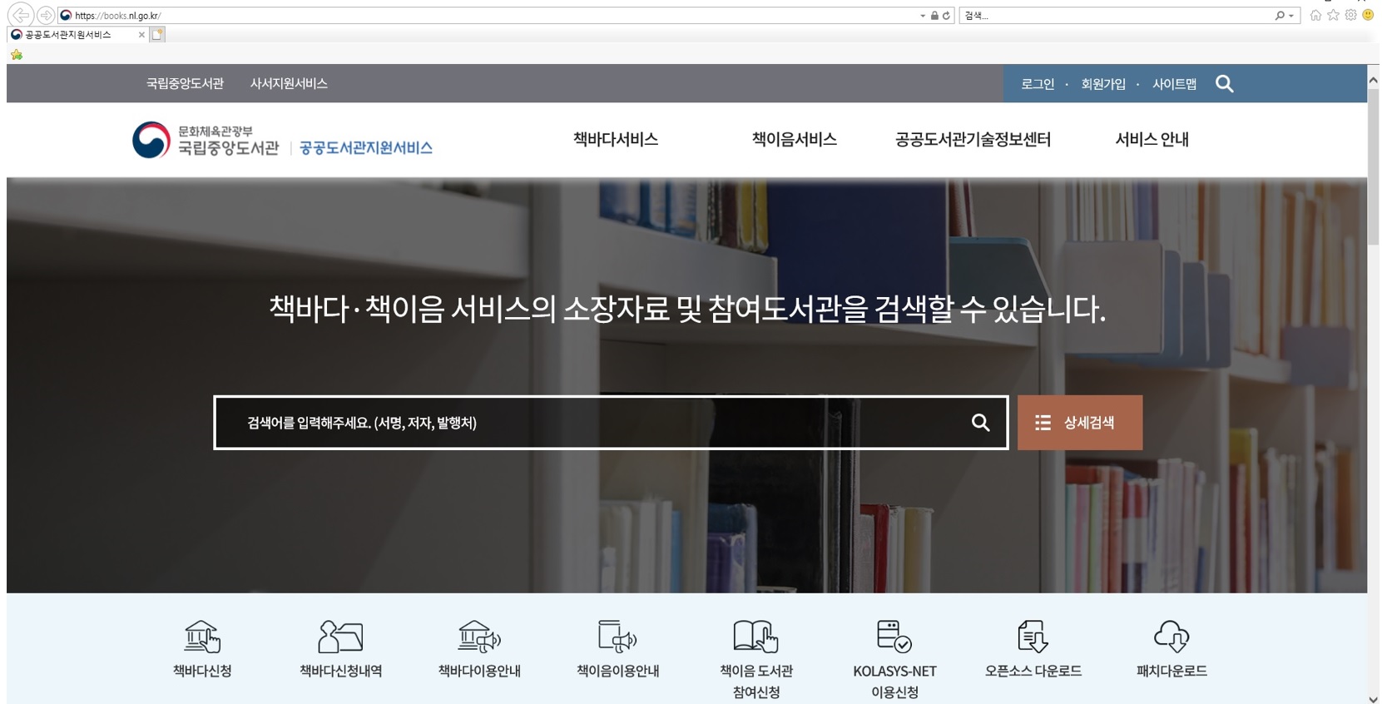Click the favorites bar star icon
This screenshot has height=704, width=1382.
[x=17, y=55]
